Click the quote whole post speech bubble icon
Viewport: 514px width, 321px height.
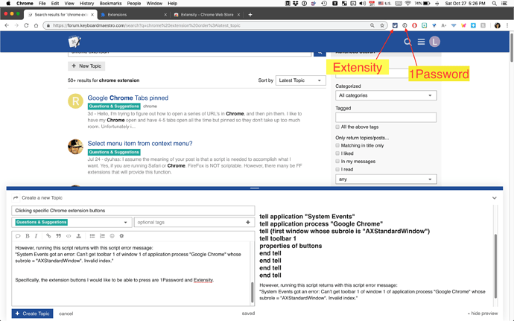[18, 236]
